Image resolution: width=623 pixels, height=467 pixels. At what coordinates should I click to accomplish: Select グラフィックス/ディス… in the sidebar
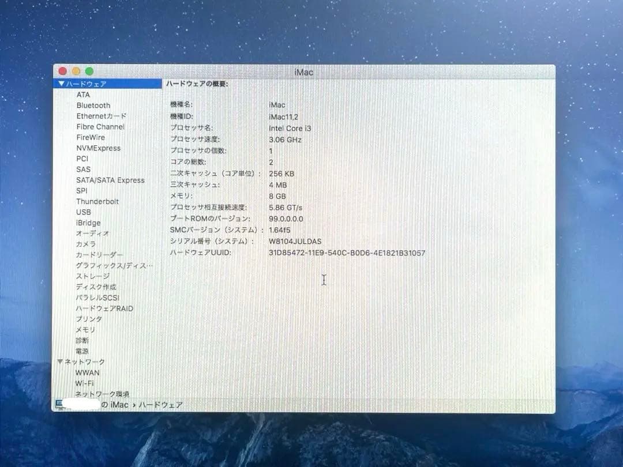[114, 266]
